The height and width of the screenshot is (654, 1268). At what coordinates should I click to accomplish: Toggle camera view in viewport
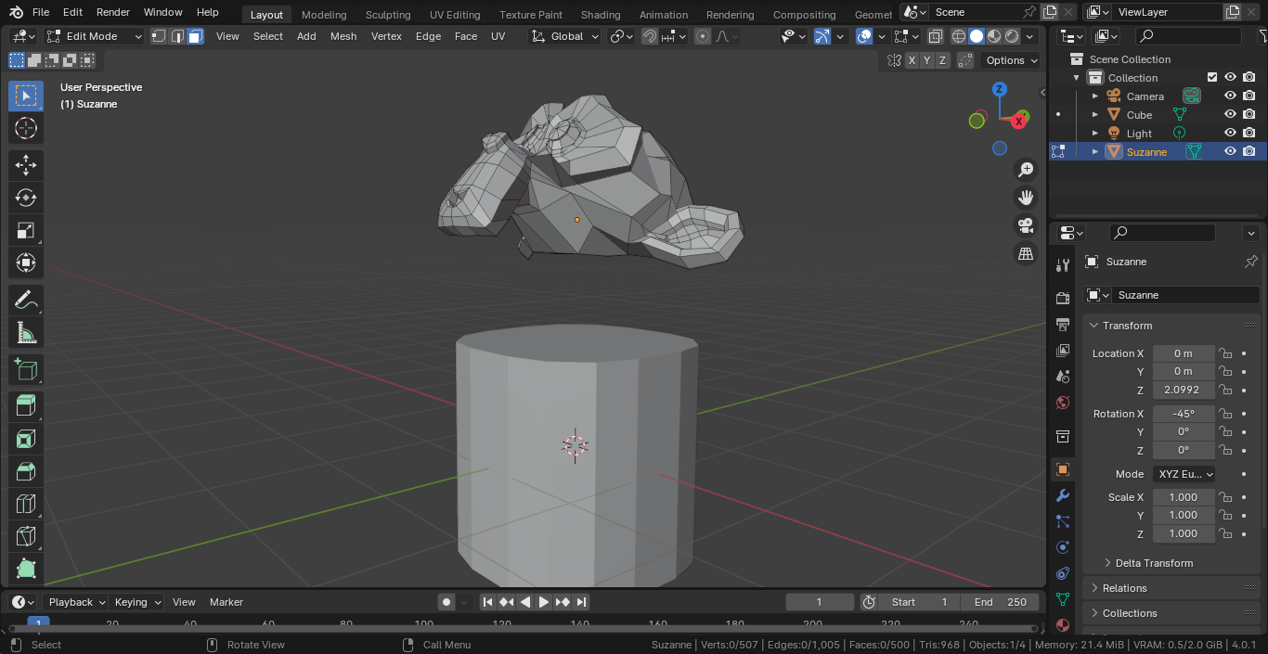[x=1026, y=225]
